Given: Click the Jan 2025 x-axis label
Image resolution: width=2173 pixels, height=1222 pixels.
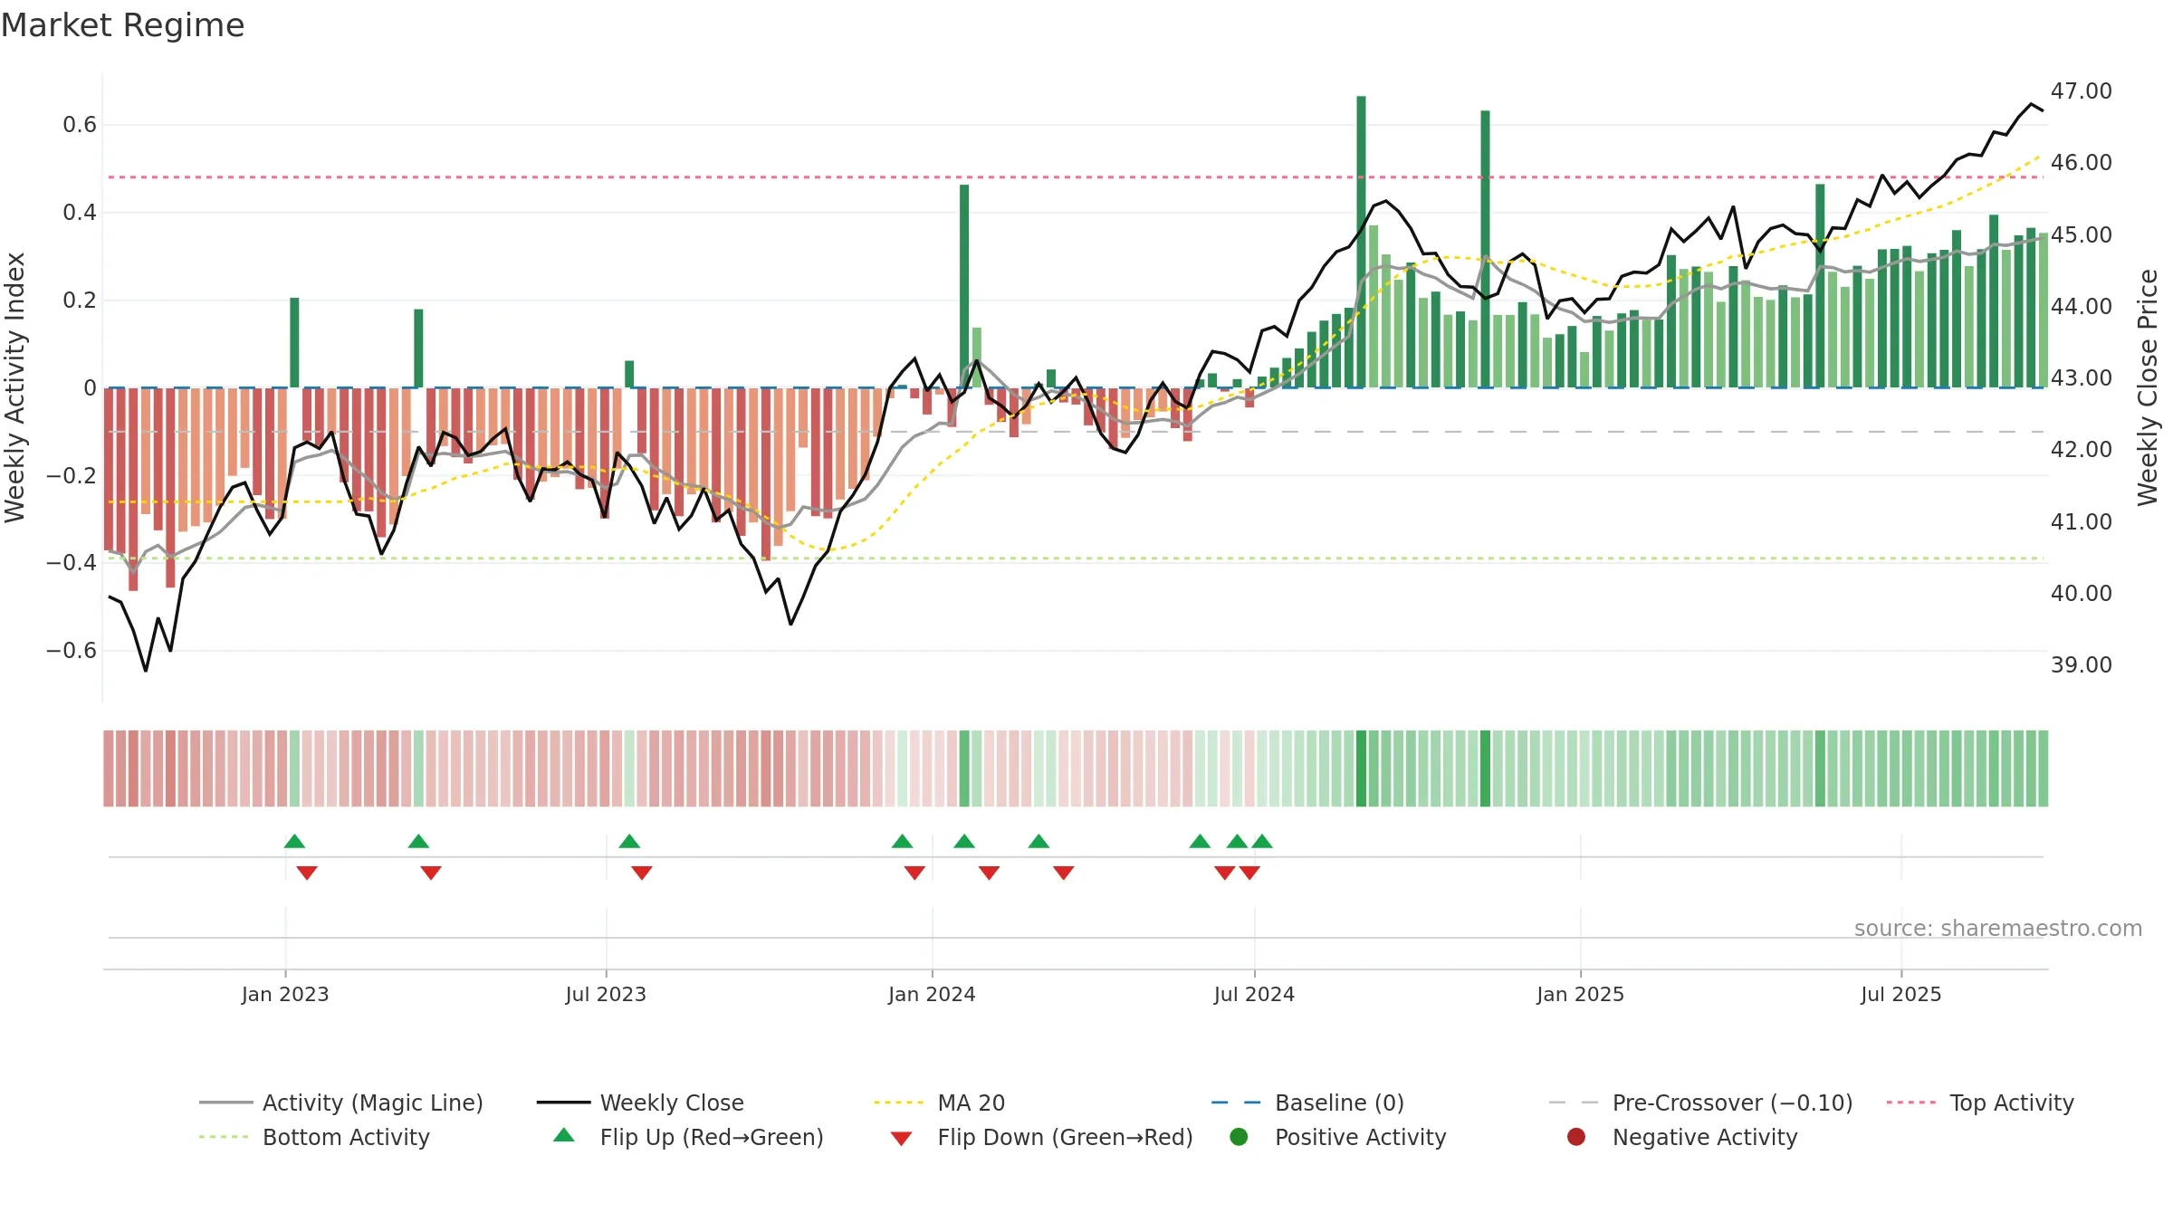Looking at the screenshot, I should pos(1580,994).
